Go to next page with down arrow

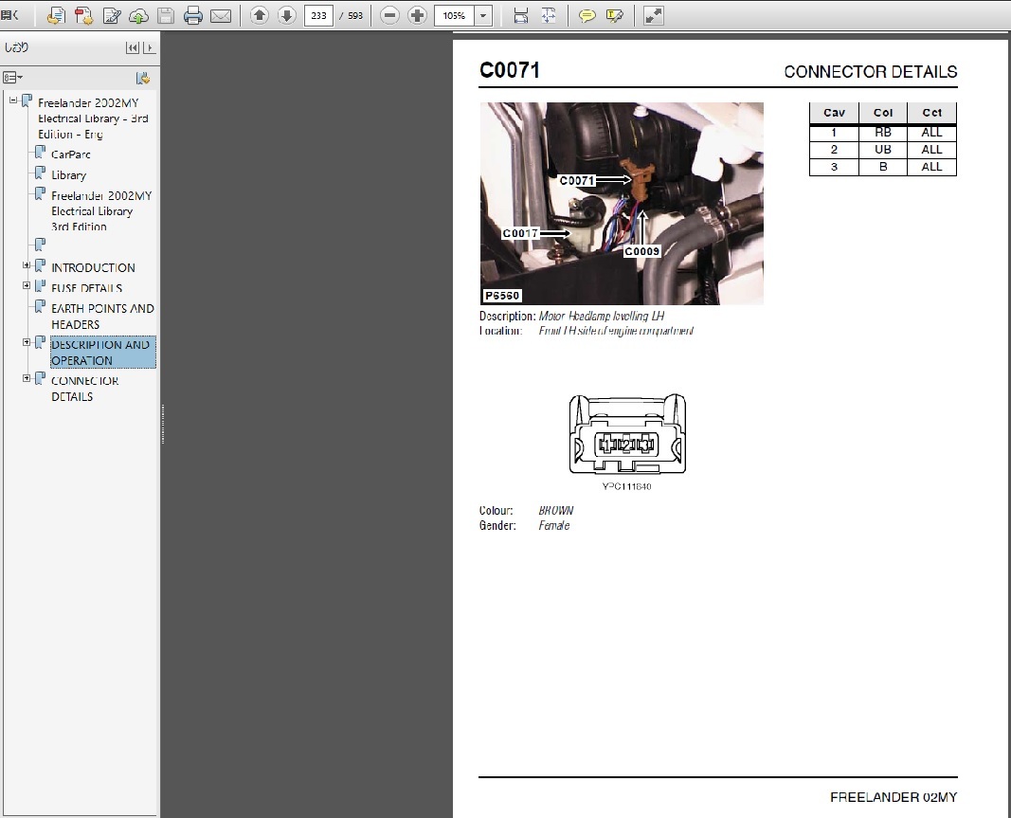pos(287,15)
